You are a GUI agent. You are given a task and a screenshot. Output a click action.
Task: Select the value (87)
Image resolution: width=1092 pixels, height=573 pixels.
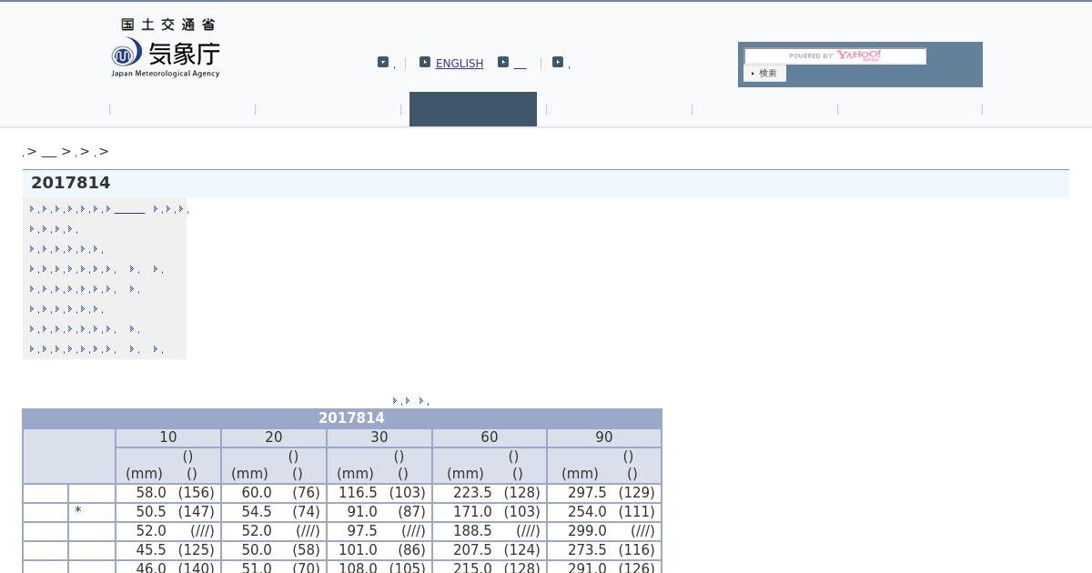(x=412, y=512)
